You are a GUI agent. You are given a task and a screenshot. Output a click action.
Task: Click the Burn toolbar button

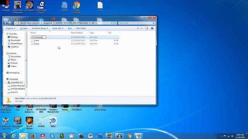point(70,28)
